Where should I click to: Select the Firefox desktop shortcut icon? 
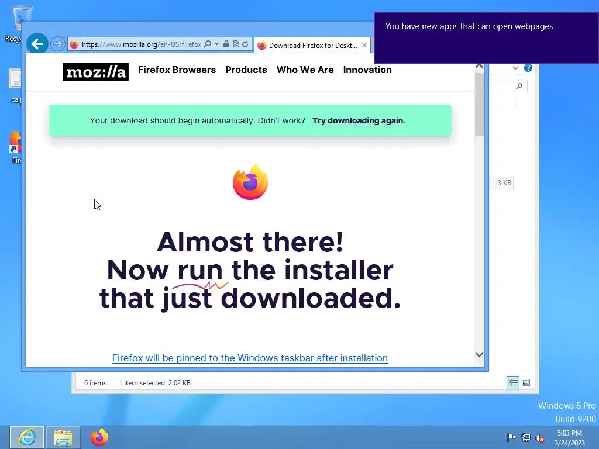coord(16,147)
